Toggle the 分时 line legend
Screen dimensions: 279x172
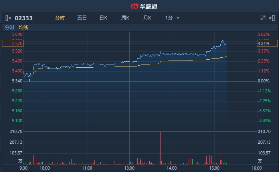point(9,27)
